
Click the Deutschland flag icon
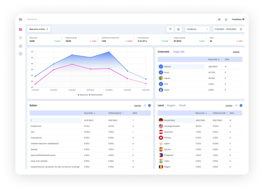161,120
